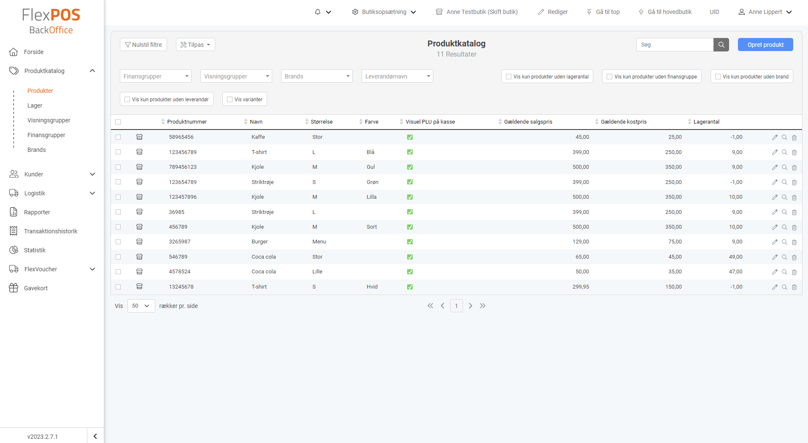Open detail view for T-shirt row
This screenshot has height=443, width=808.
(785, 152)
